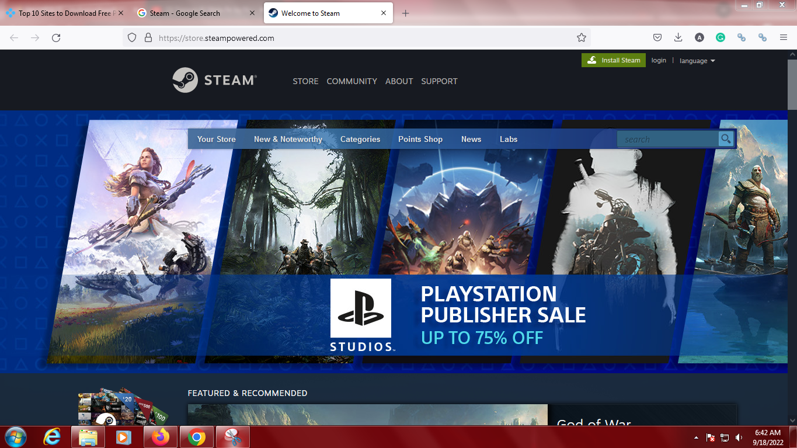Viewport: 797px width, 448px height.
Task: Click the Action Center flag tray icon
Action: [x=711, y=437]
